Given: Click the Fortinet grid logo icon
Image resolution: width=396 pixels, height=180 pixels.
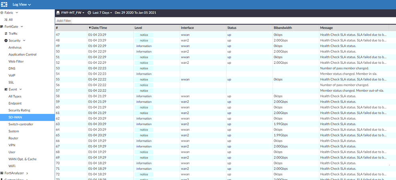Looking at the screenshot, I should pos(5,4).
